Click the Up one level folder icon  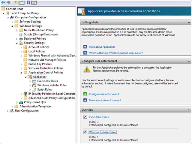coord(16,2)
